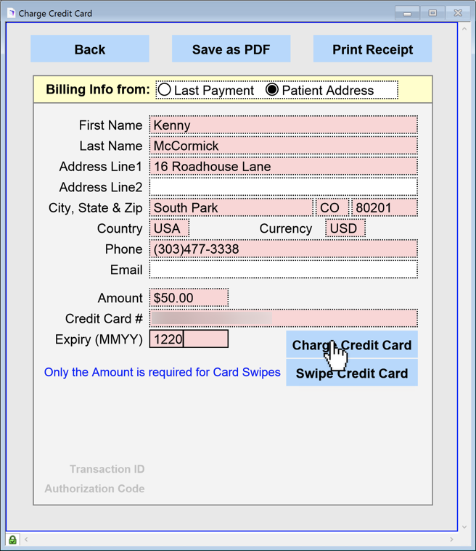Click the green lock icon in status bar
Screen dimensions: 476x551
(12, 540)
